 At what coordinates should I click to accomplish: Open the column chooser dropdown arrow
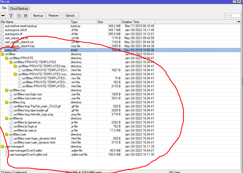tap(238, 22)
